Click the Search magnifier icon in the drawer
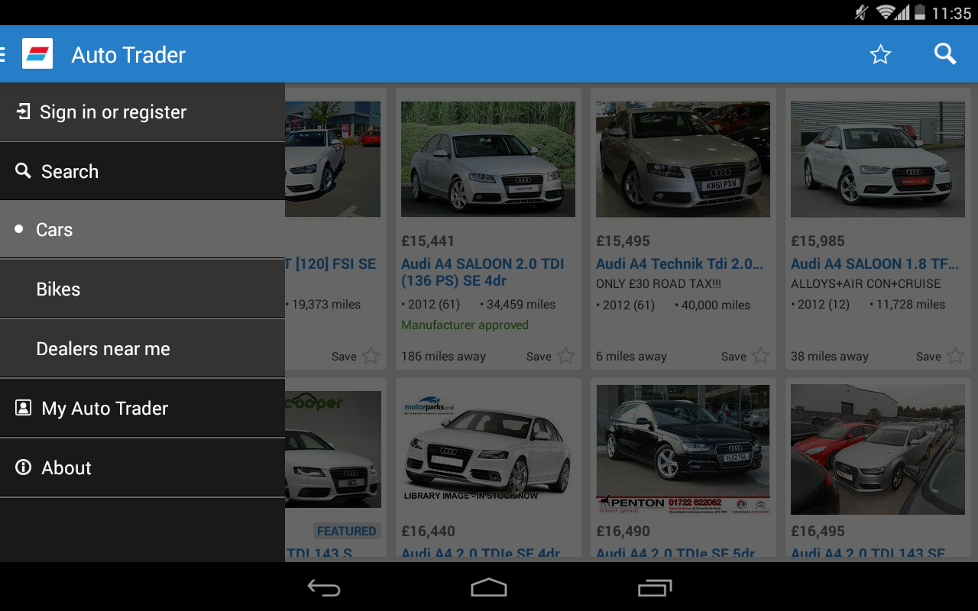 21,171
